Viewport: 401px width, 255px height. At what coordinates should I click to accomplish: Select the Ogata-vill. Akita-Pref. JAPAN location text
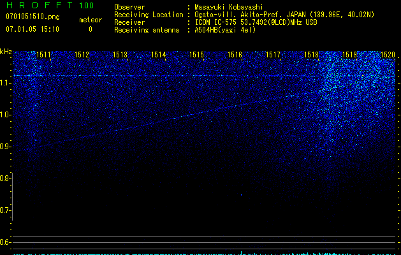(284, 15)
